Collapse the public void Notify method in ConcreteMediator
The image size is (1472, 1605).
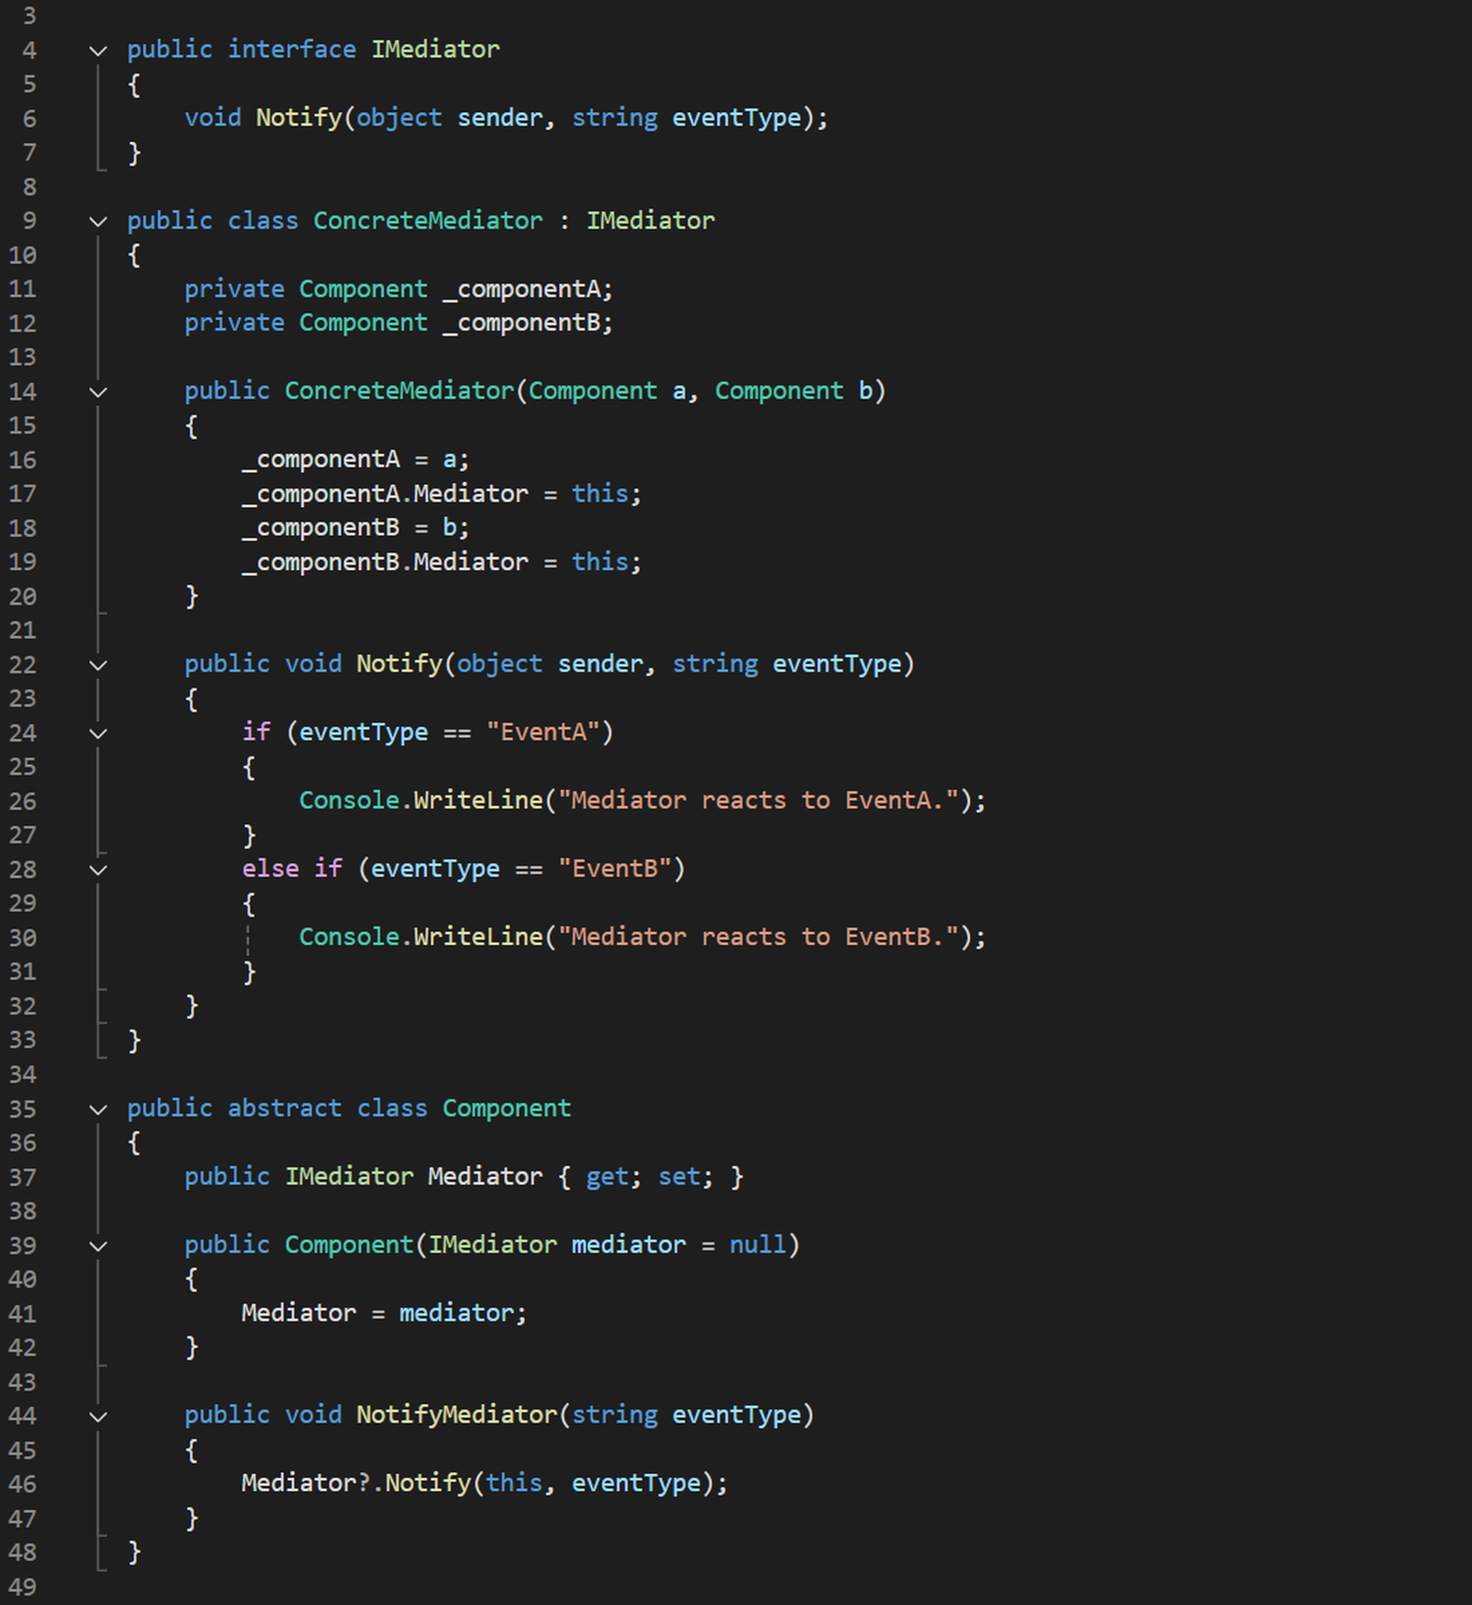click(x=98, y=664)
